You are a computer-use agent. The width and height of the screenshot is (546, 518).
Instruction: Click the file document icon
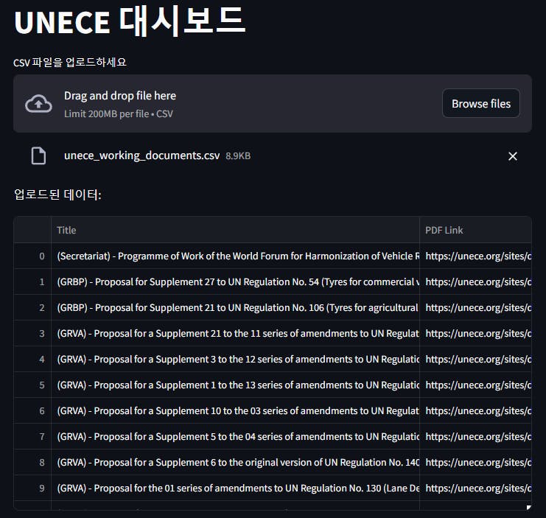click(x=38, y=155)
